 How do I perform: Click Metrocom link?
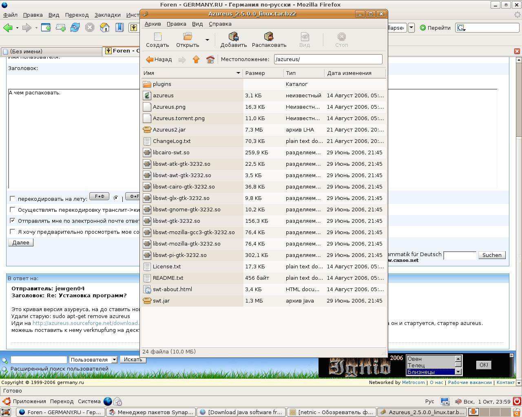pos(414,382)
